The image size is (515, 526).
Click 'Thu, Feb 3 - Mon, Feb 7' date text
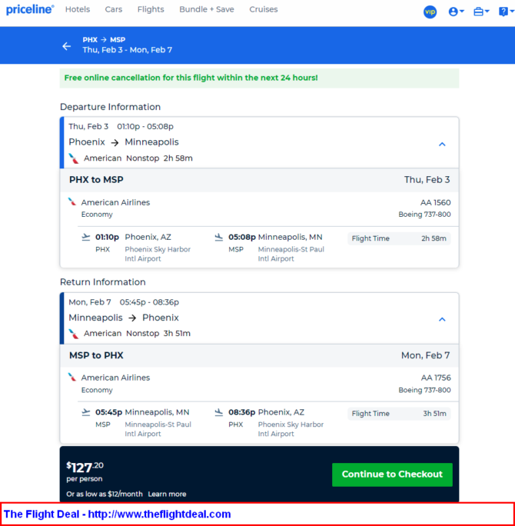click(128, 50)
